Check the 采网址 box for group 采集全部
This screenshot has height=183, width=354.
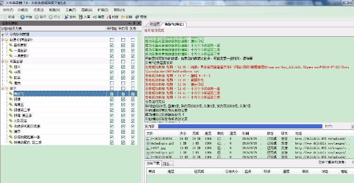pyautogui.click(x=112, y=62)
